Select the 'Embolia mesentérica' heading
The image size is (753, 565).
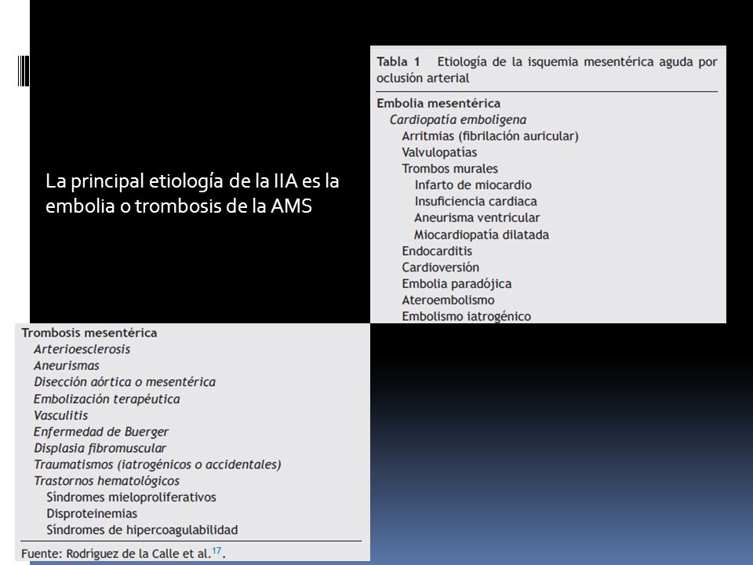[x=438, y=104]
